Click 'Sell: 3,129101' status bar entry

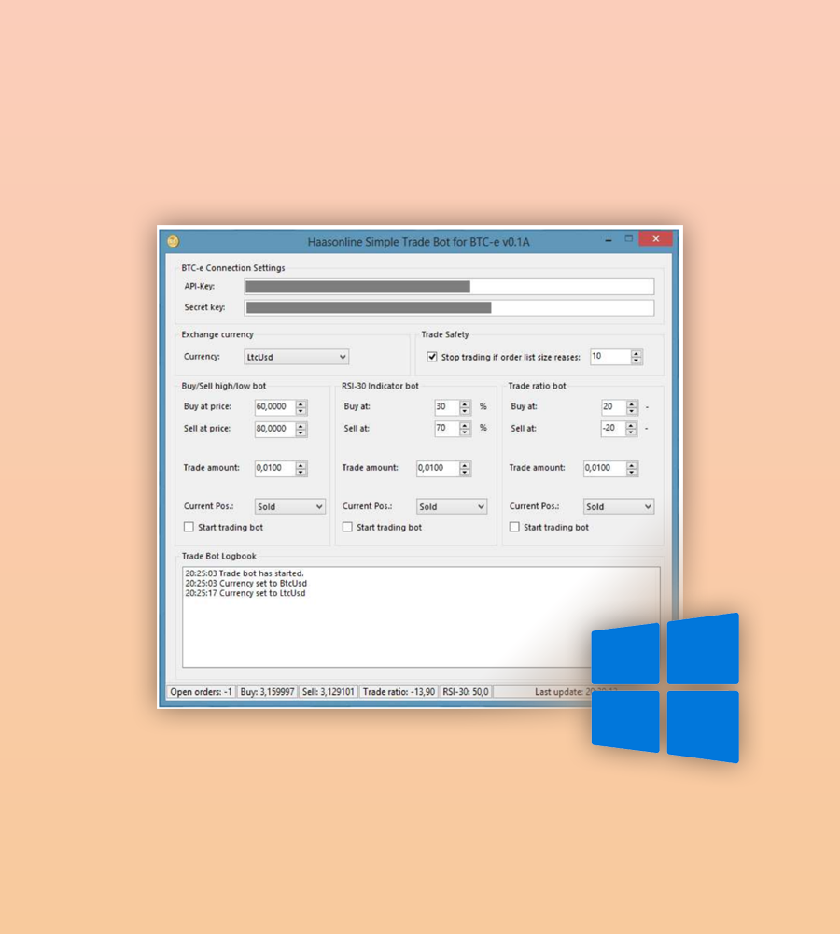pos(328,692)
